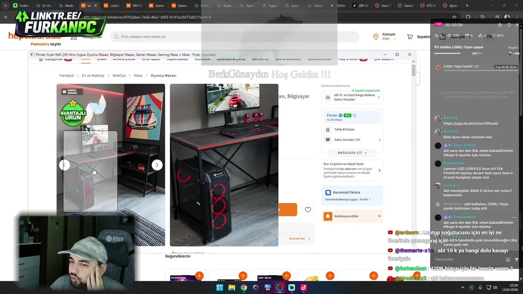Select the Ev ve Mobilya breadcrumb
The width and height of the screenshot is (523, 294).
93,76
